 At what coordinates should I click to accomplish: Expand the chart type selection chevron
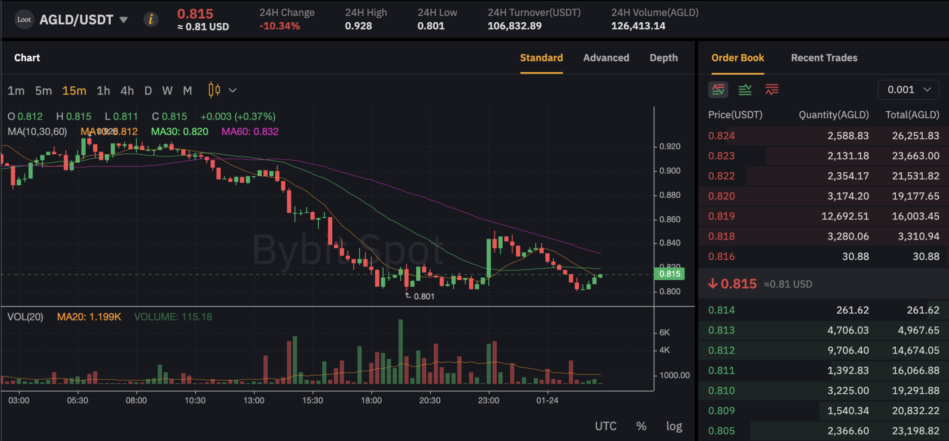(x=233, y=90)
